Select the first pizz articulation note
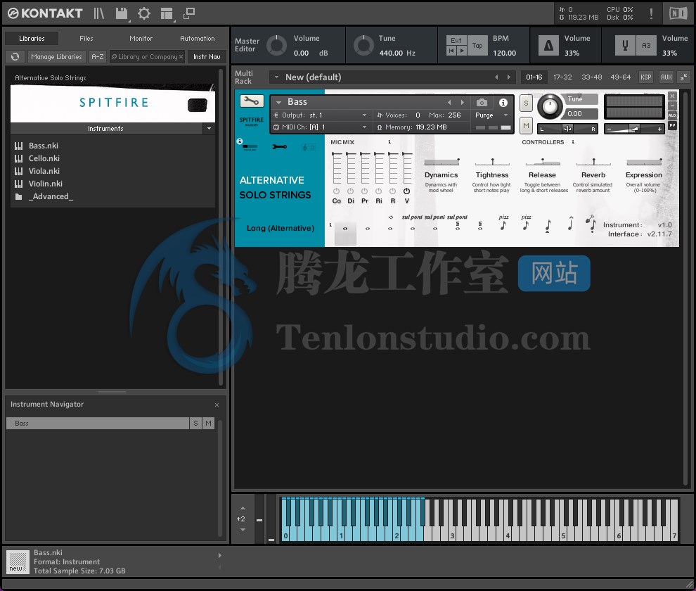 point(503,225)
